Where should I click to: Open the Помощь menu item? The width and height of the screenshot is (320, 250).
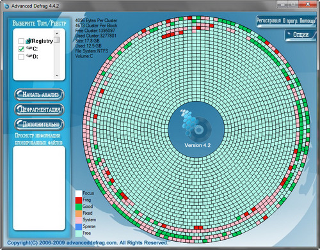point(307,20)
